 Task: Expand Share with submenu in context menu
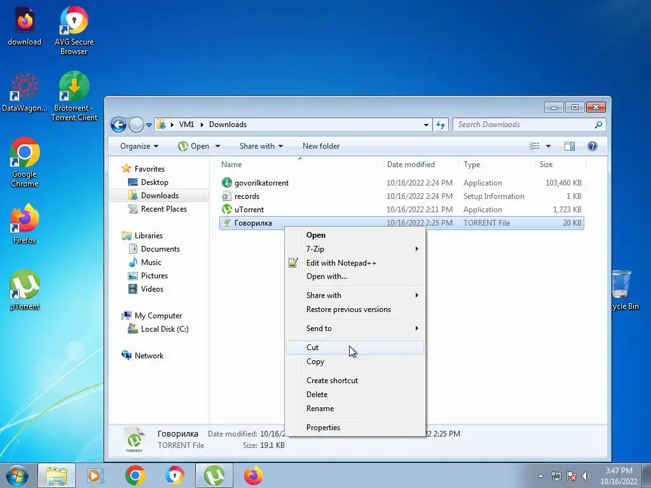tap(355, 295)
